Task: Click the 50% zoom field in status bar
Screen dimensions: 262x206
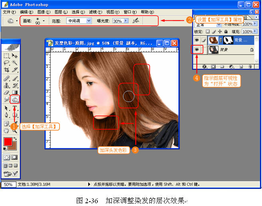Action: pyautogui.click(x=8, y=185)
